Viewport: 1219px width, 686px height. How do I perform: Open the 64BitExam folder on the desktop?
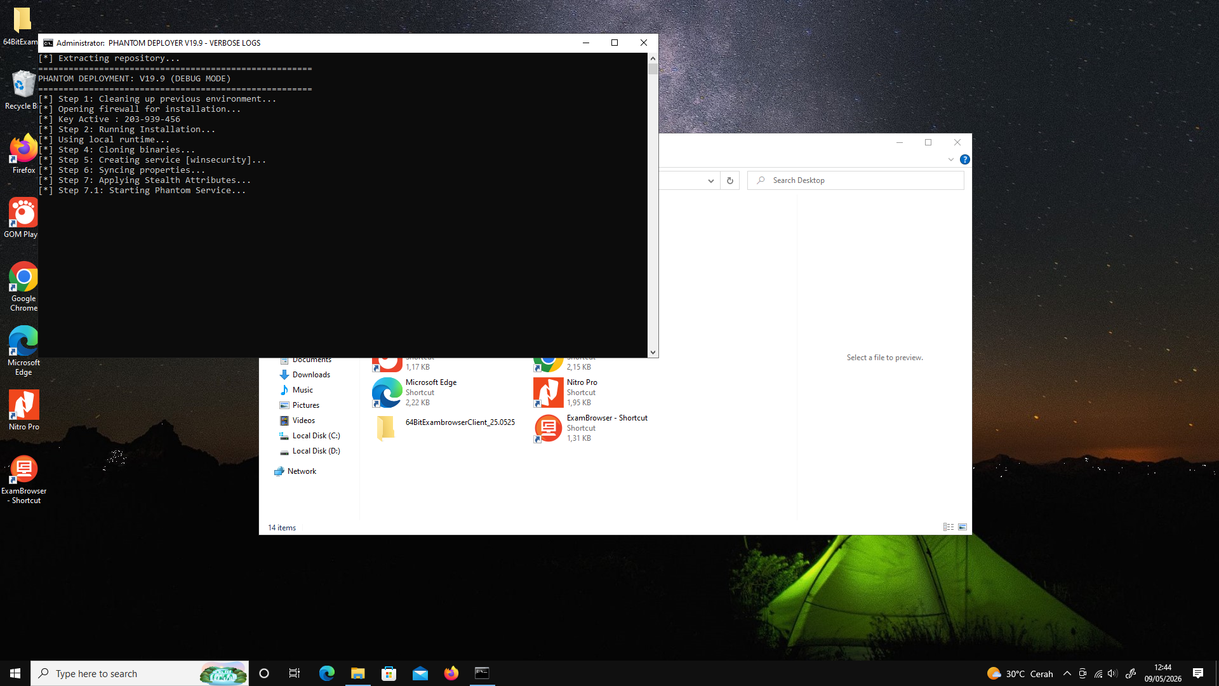[21, 25]
